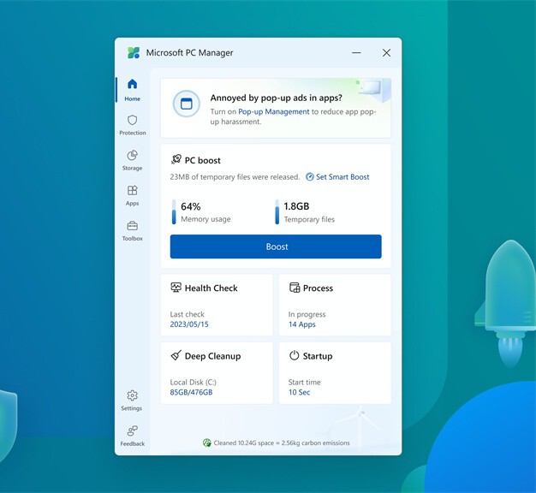Follow the Pop-up Management link

click(x=274, y=111)
